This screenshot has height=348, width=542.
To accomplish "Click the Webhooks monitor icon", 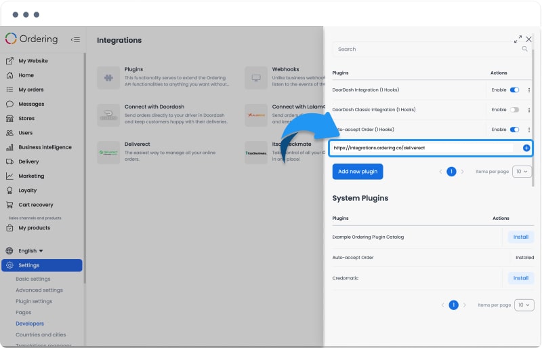I will coord(256,78).
